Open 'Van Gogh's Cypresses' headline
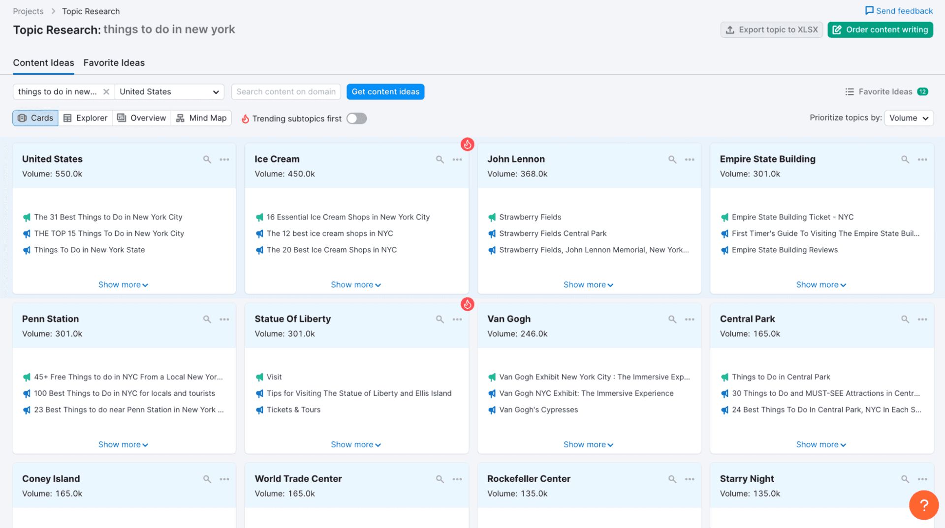Image resolution: width=945 pixels, height=528 pixels. pyautogui.click(x=538, y=410)
